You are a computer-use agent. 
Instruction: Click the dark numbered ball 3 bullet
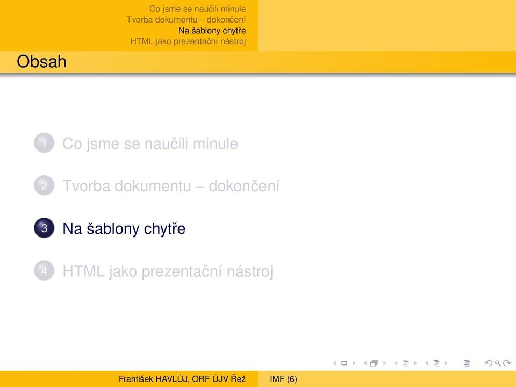pyautogui.click(x=44, y=228)
